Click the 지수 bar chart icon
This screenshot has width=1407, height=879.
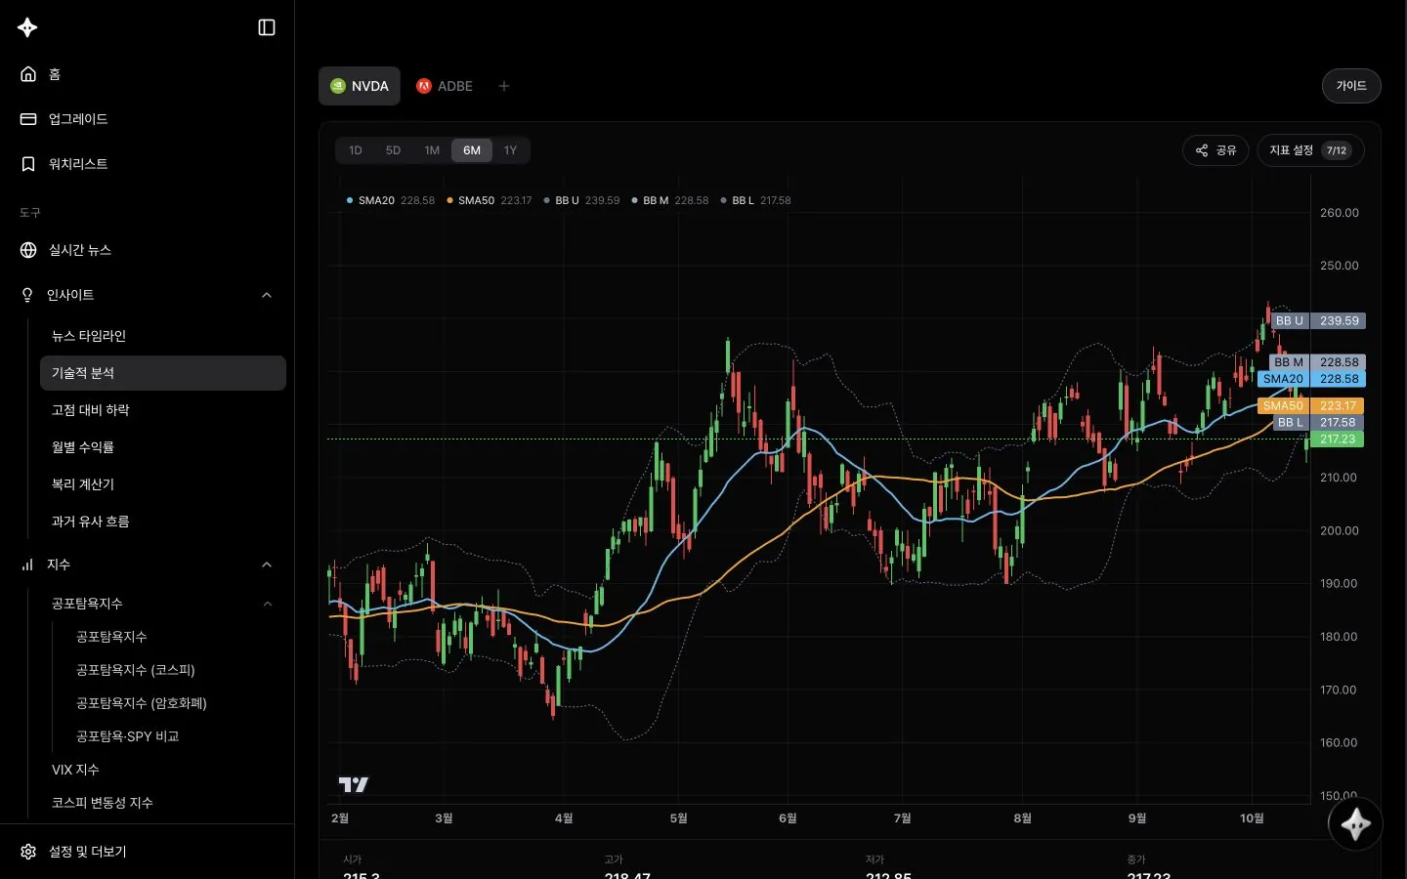point(27,565)
